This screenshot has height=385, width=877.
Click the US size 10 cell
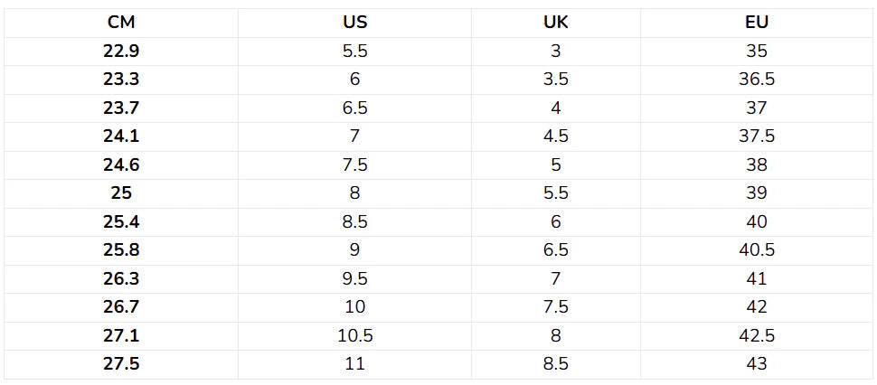354,307
